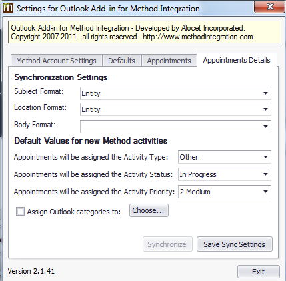Click the Location Format label
This screenshot has width=286, height=281.
(40, 107)
